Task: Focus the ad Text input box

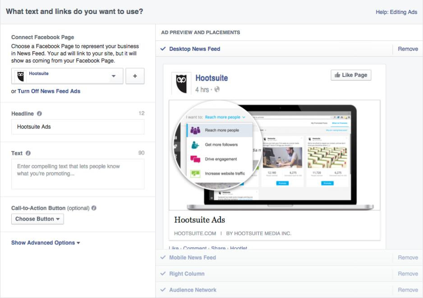Action: pyautogui.click(x=78, y=174)
